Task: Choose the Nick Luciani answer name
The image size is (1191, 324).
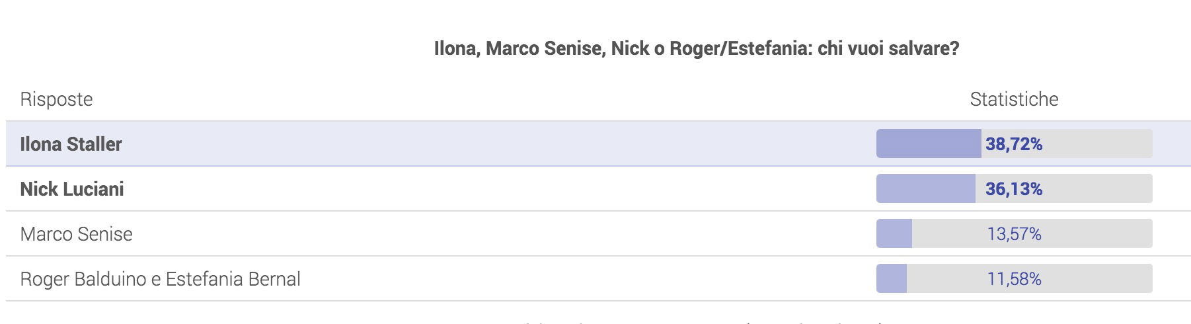Action: pyautogui.click(x=72, y=189)
